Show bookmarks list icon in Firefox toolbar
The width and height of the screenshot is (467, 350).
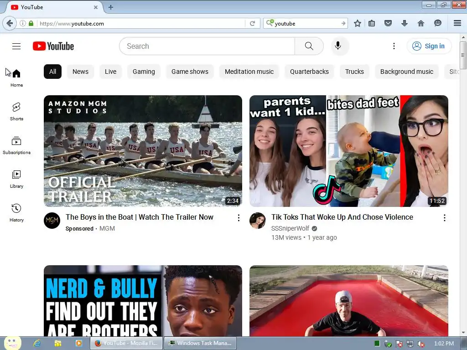pyautogui.click(x=372, y=23)
